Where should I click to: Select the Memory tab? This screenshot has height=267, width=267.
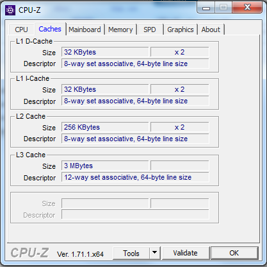pos(120,30)
